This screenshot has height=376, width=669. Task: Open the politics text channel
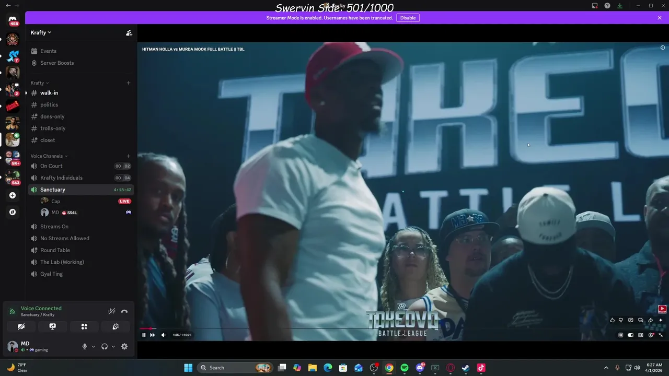[x=81, y=104]
